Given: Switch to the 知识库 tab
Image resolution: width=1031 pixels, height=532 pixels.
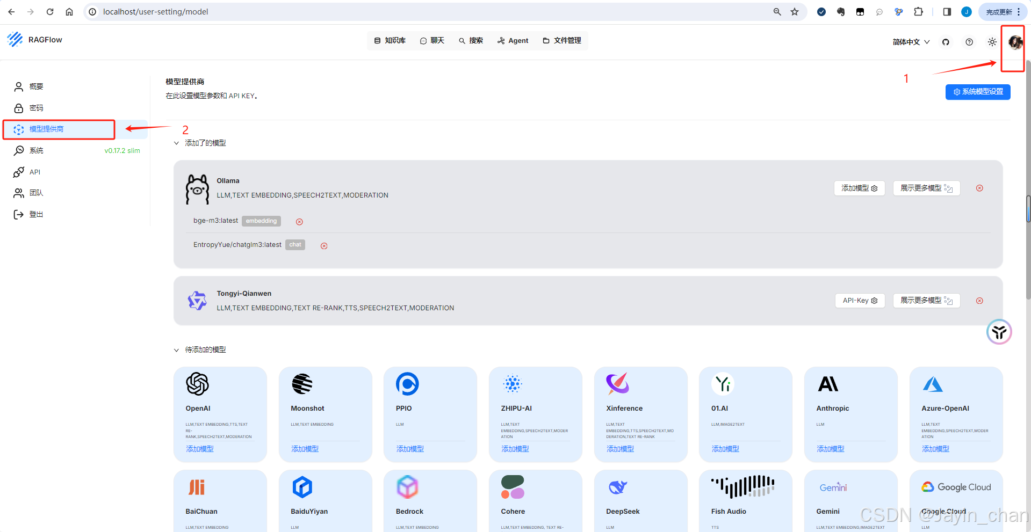Looking at the screenshot, I should tap(390, 40).
